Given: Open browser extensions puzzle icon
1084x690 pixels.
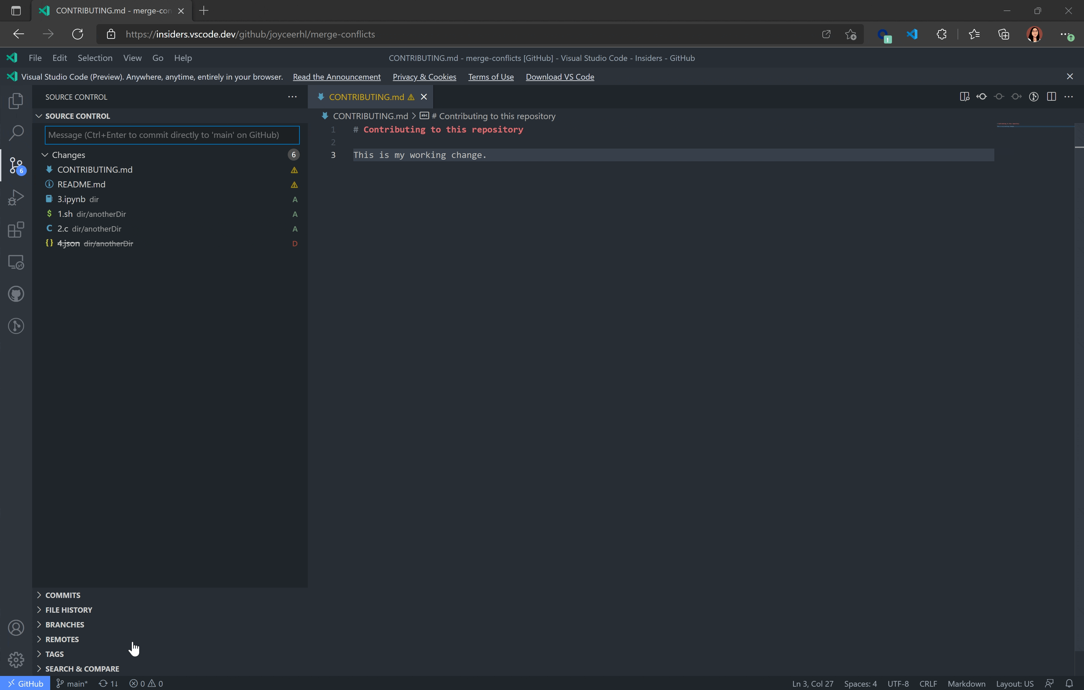Looking at the screenshot, I should tap(941, 34).
